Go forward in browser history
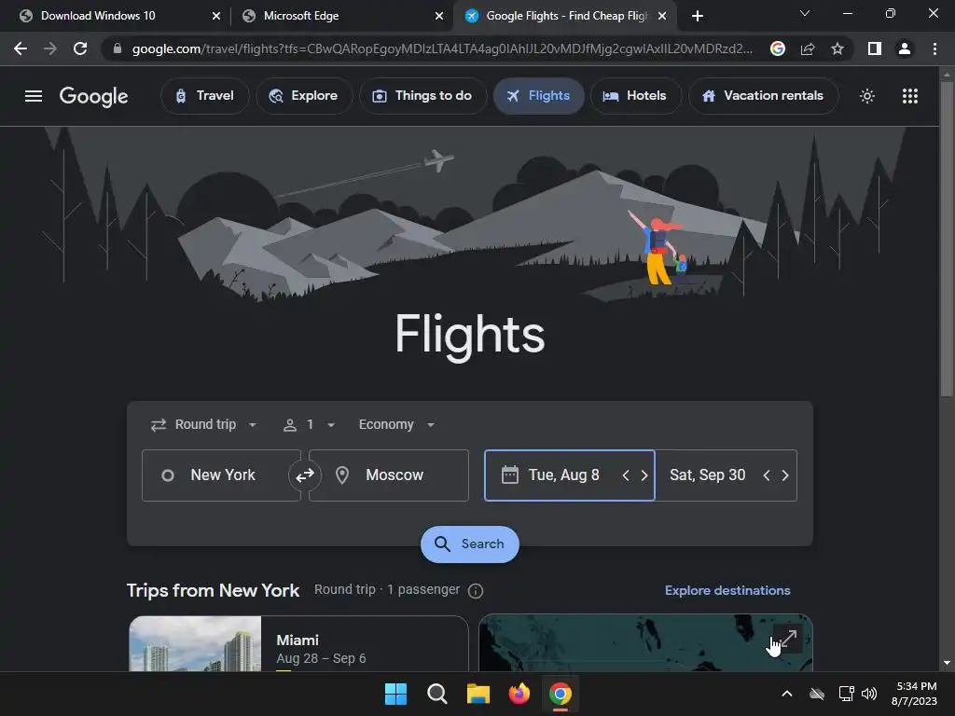The height and width of the screenshot is (716, 955). coord(50,48)
